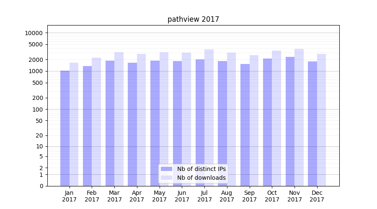Viewport: 377px width, 209px height.
Task: Select the 'Nb of downloads' legend label
Action: point(201,178)
